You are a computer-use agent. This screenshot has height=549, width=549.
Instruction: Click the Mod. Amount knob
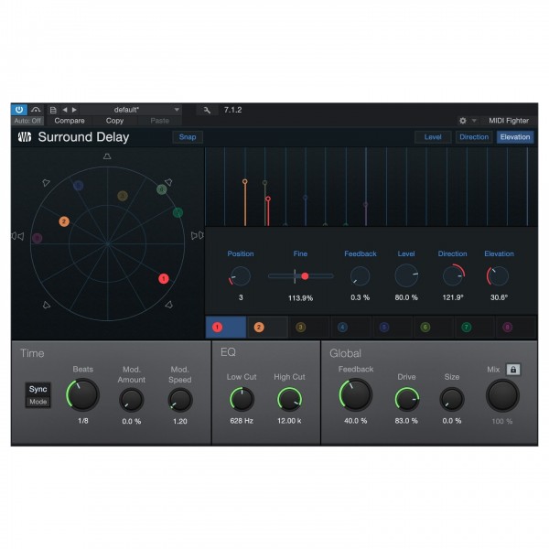click(x=131, y=400)
